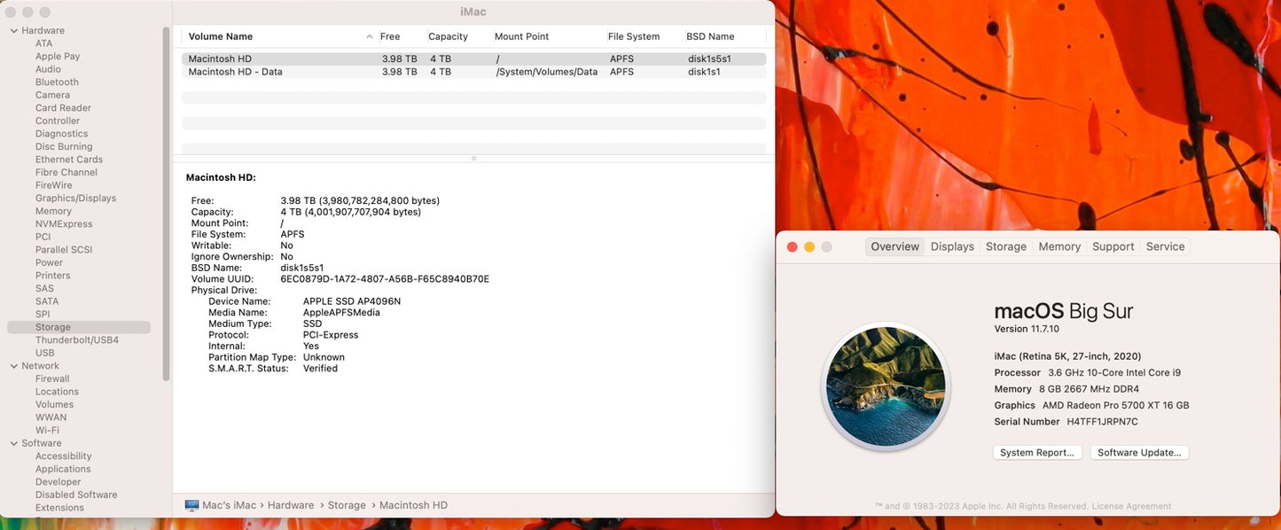Open the Memory tab in About This Mac
The image size is (1281, 530).
(x=1059, y=246)
